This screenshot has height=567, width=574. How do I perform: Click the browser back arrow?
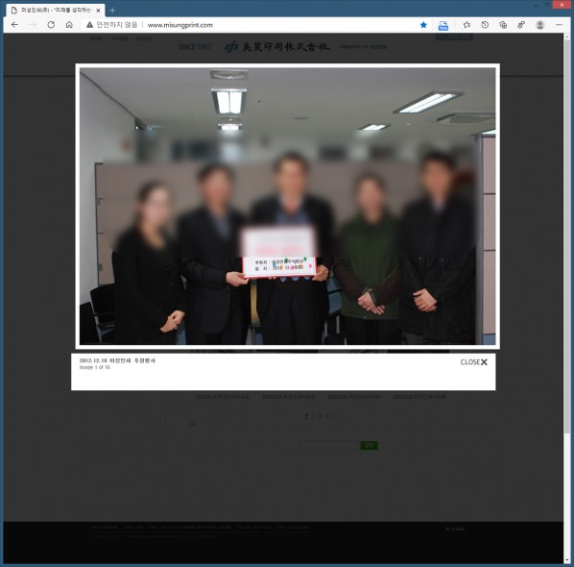[x=14, y=25]
